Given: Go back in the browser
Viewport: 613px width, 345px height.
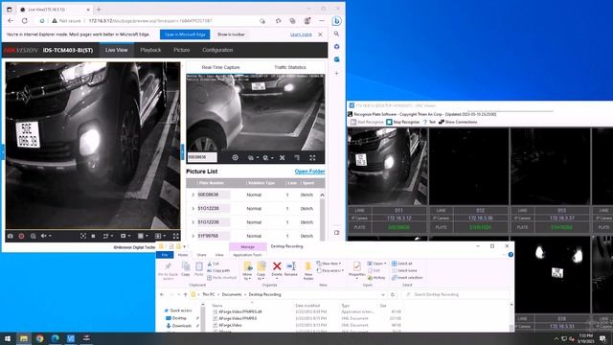Looking at the screenshot, I should 11,21.
